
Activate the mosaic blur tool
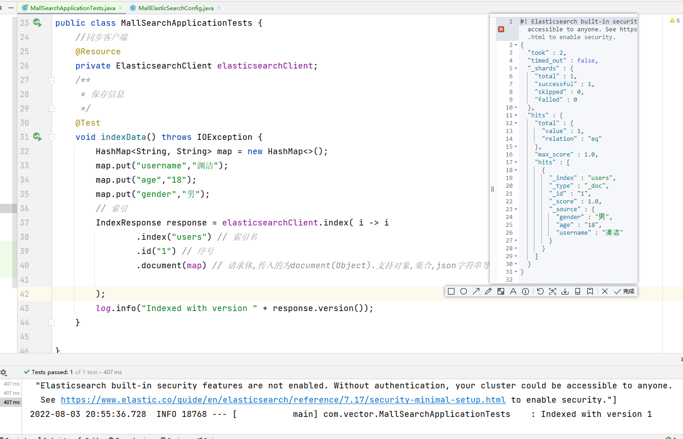(x=501, y=291)
